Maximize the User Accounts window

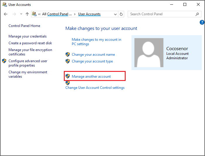pyautogui.click(x=185, y=5)
